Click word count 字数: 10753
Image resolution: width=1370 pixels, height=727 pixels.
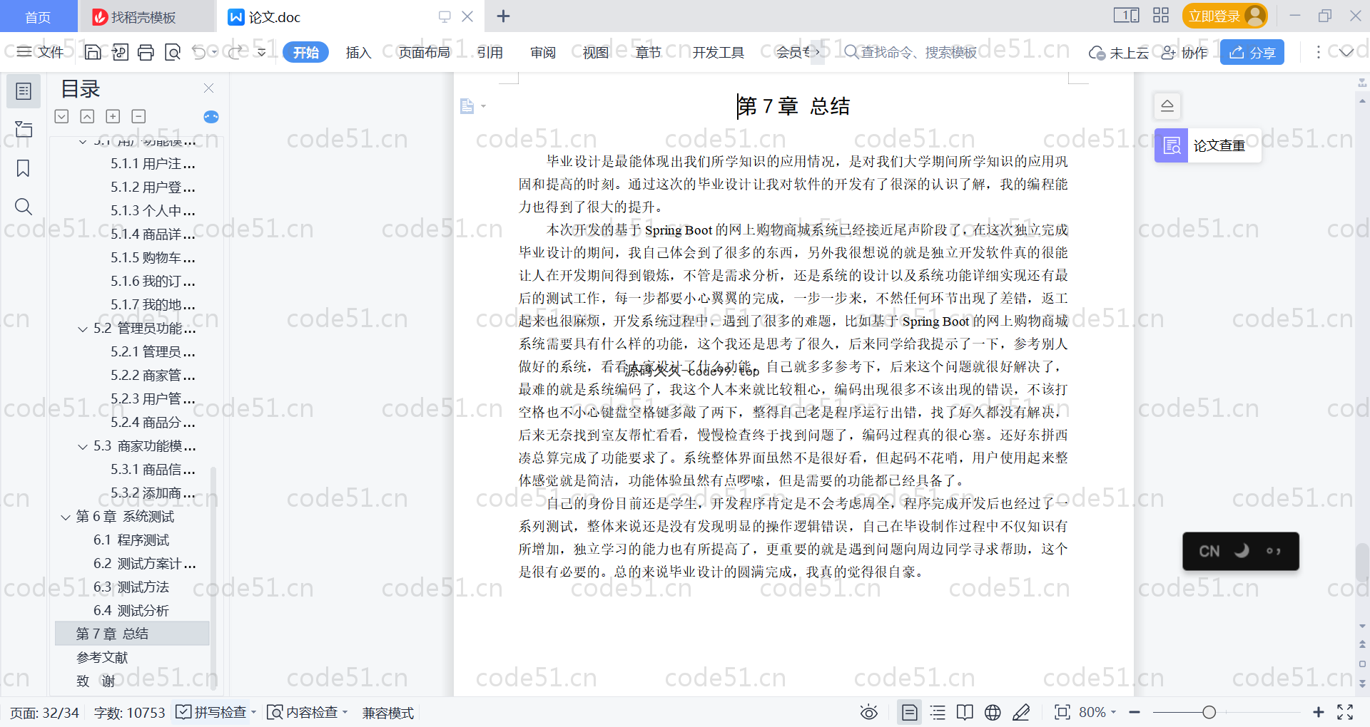(x=129, y=712)
